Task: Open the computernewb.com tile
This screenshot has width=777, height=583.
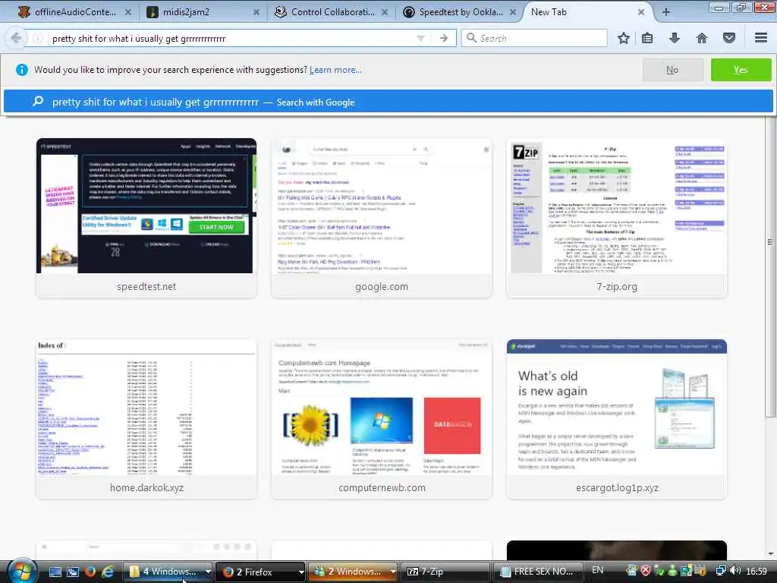Action: pos(382,419)
